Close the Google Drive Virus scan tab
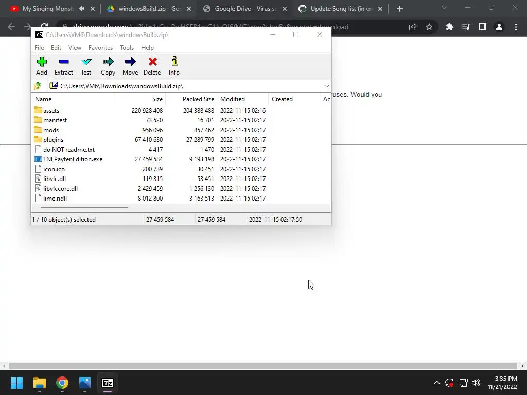 (x=284, y=9)
